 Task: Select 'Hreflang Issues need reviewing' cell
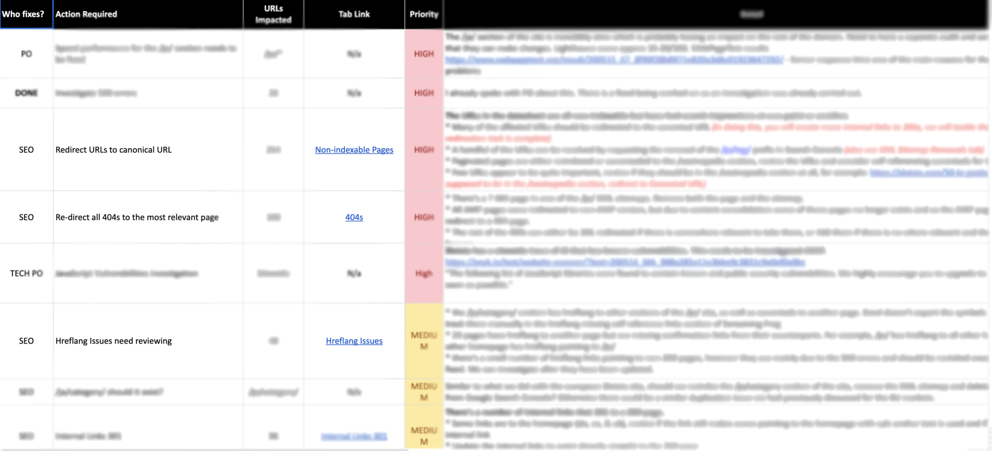pos(148,341)
